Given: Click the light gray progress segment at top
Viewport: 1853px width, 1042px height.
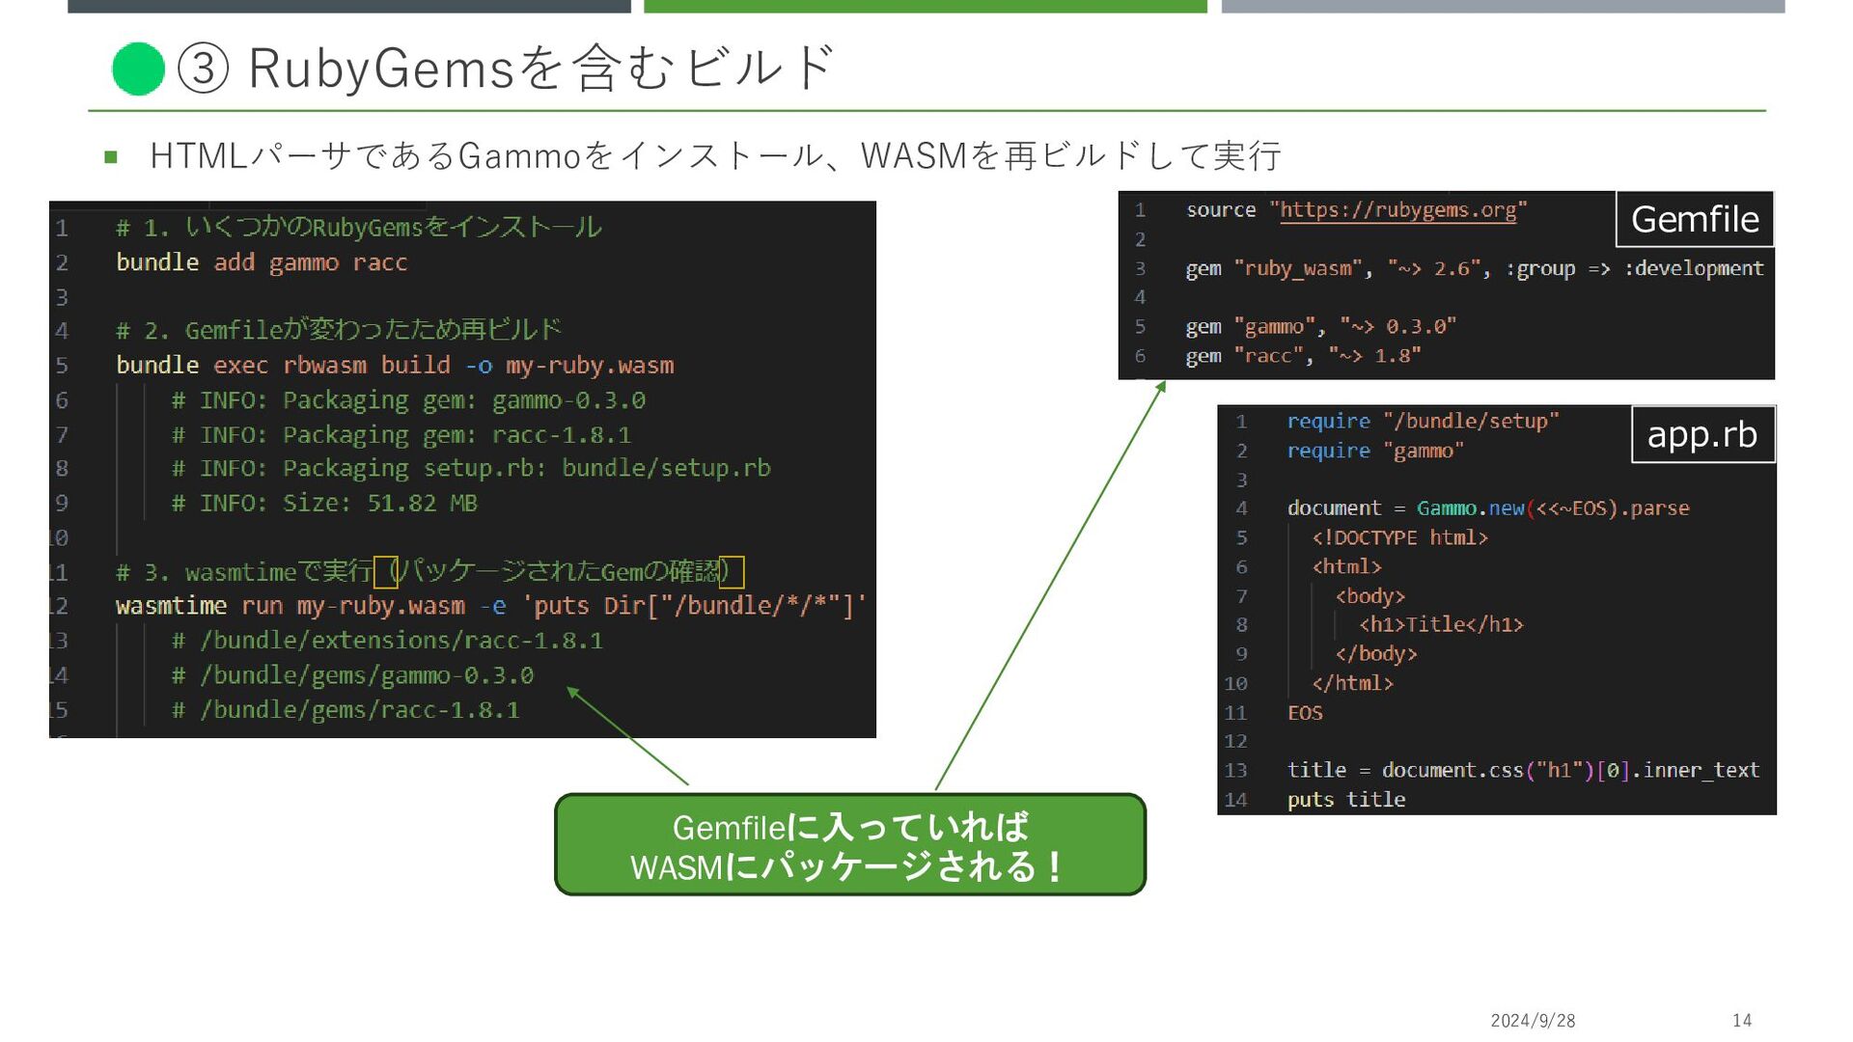Looking at the screenshot, I should [x=1502, y=6].
